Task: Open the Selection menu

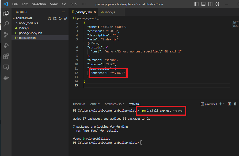Action: [x=39, y=4]
